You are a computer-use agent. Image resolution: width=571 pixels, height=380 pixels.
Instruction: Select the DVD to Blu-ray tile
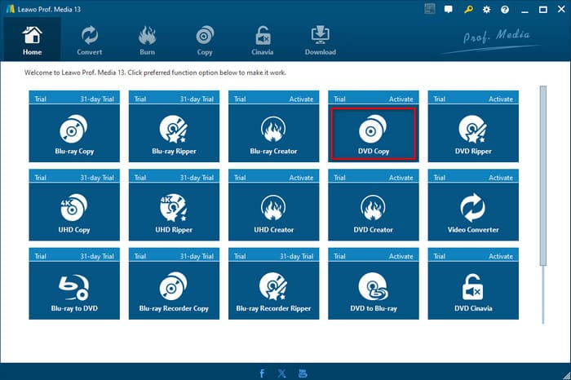[373, 290]
